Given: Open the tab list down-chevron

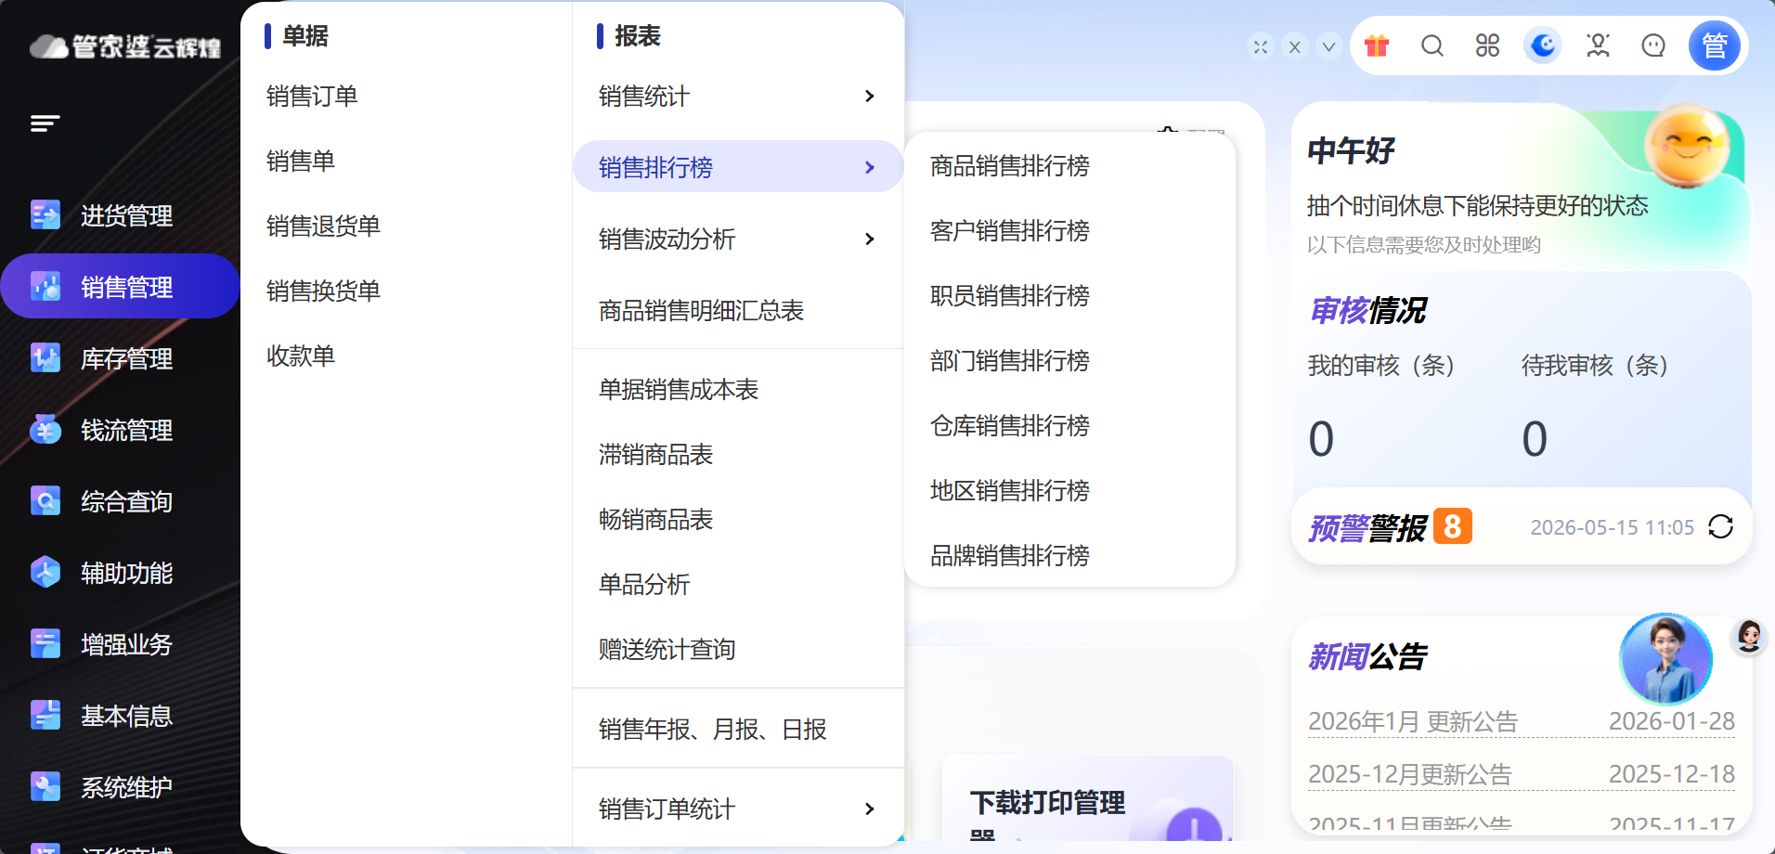Looking at the screenshot, I should click(1329, 46).
